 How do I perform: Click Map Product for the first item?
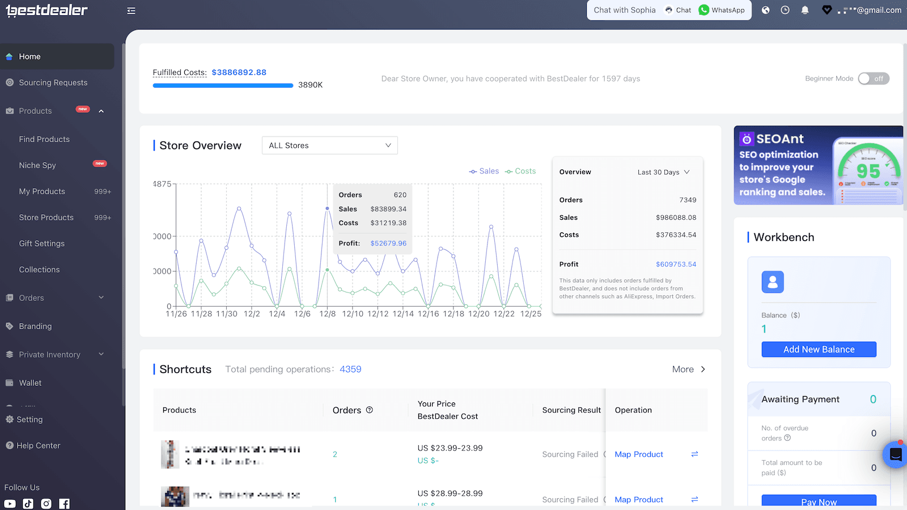tap(639, 454)
